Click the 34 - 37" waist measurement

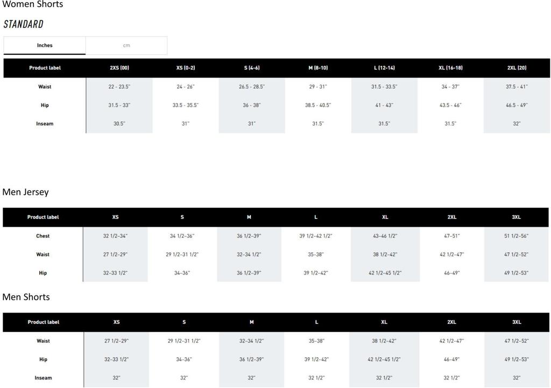coord(450,87)
